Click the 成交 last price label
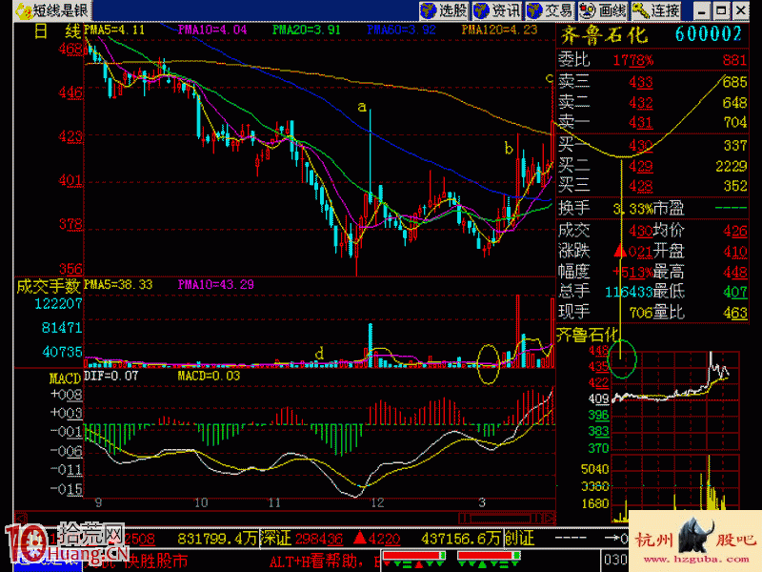 coord(574,230)
